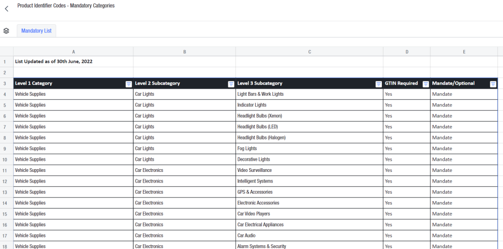The image size is (503, 249).
Task: Click the 'List Updated as of 30th June, 2022' cell
Action: tap(74, 61)
